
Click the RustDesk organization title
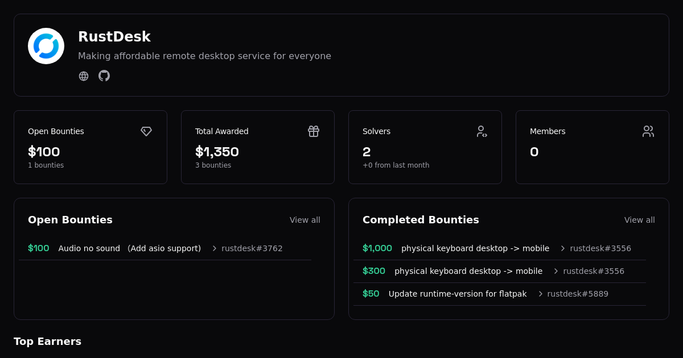click(114, 37)
